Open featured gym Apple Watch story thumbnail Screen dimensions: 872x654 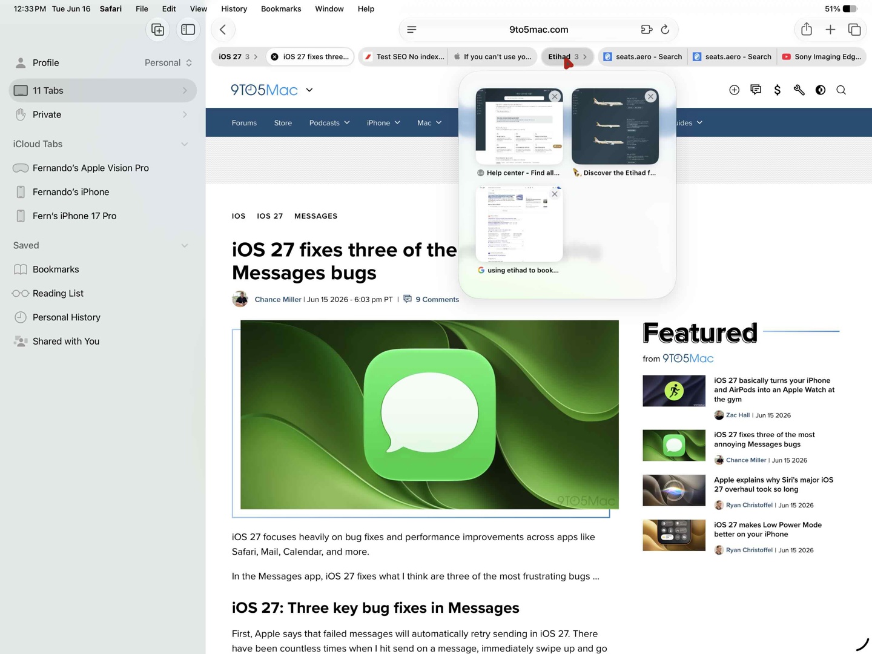click(x=673, y=391)
